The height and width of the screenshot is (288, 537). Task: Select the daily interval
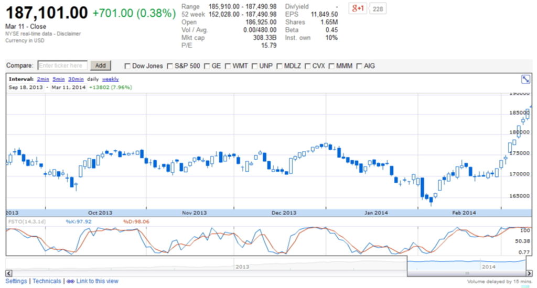coord(93,79)
